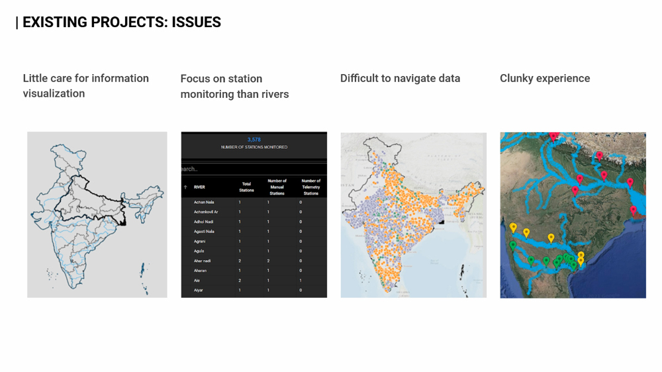The height and width of the screenshot is (372, 662).
Task: Click the westernmost yellow map pin
Action: click(x=513, y=227)
